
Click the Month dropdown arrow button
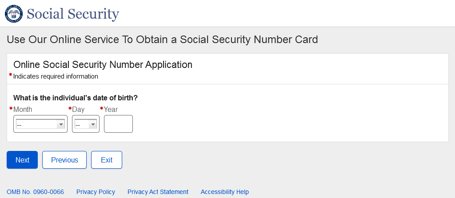61,125
